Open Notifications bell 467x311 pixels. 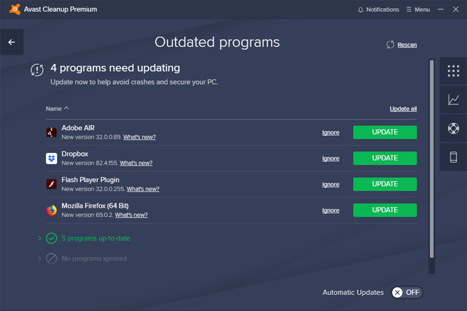(378, 9)
